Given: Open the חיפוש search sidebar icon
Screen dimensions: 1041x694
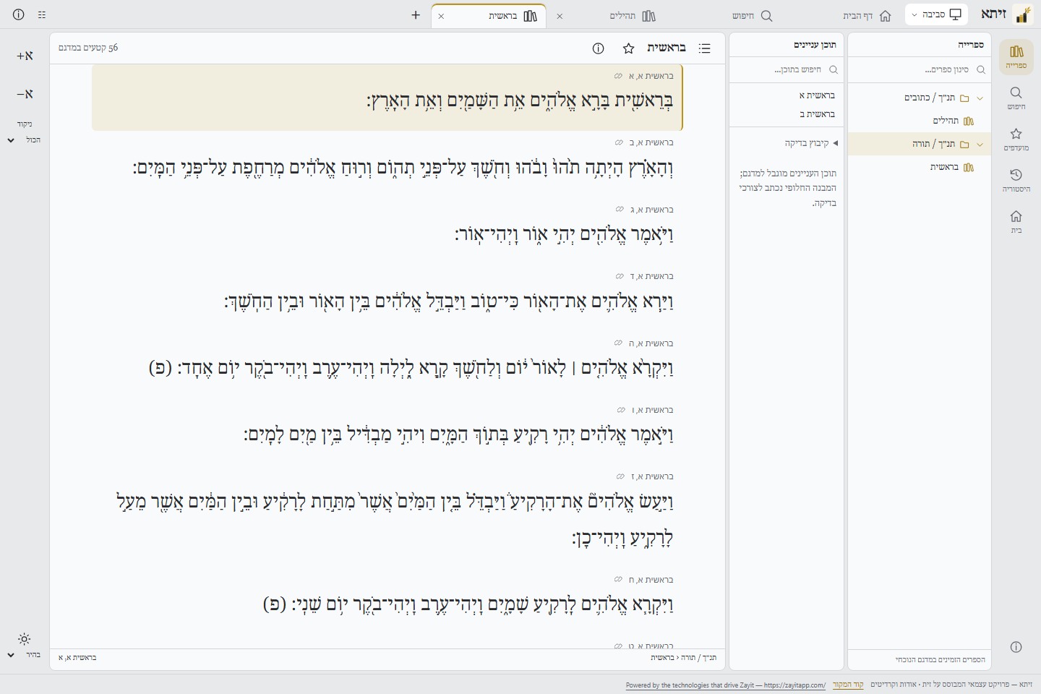Looking at the screenshot, I should 1016,98.
